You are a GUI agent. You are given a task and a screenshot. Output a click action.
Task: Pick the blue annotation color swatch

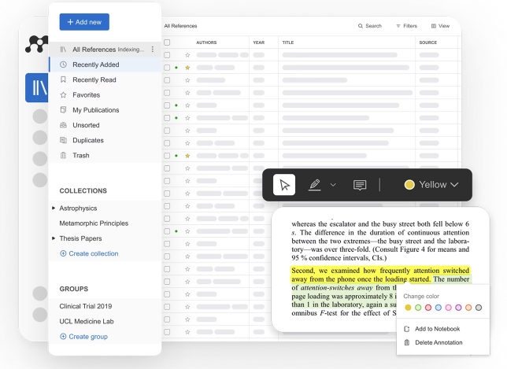(439, 308)
